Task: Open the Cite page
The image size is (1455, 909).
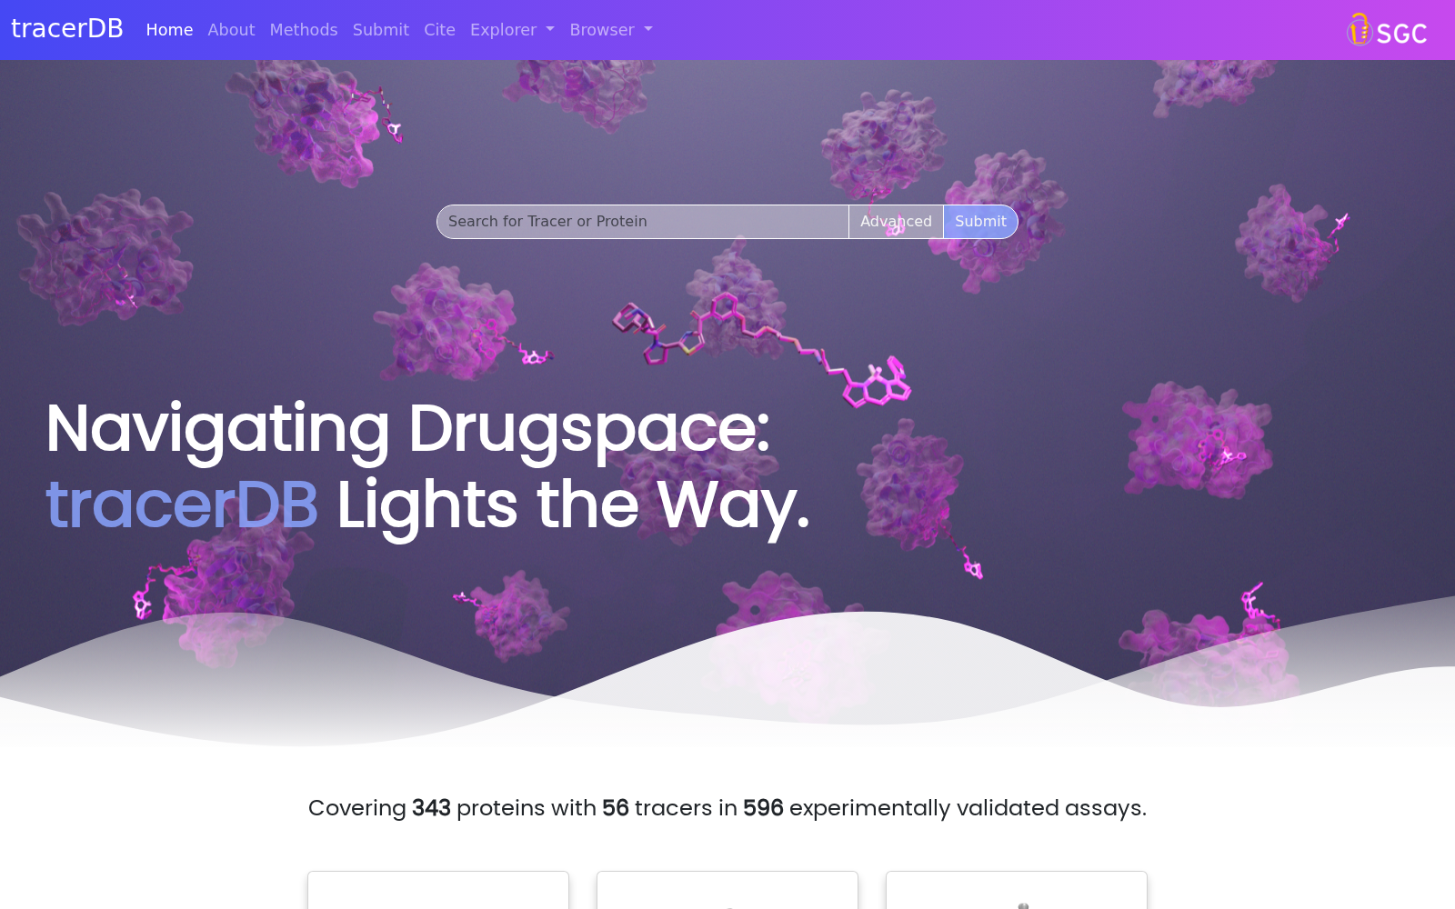Action: point(439,30)
